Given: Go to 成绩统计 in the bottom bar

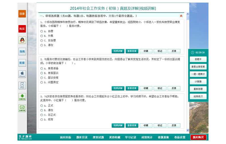Looking at the screenshot, I should click(x=147, y=137).
